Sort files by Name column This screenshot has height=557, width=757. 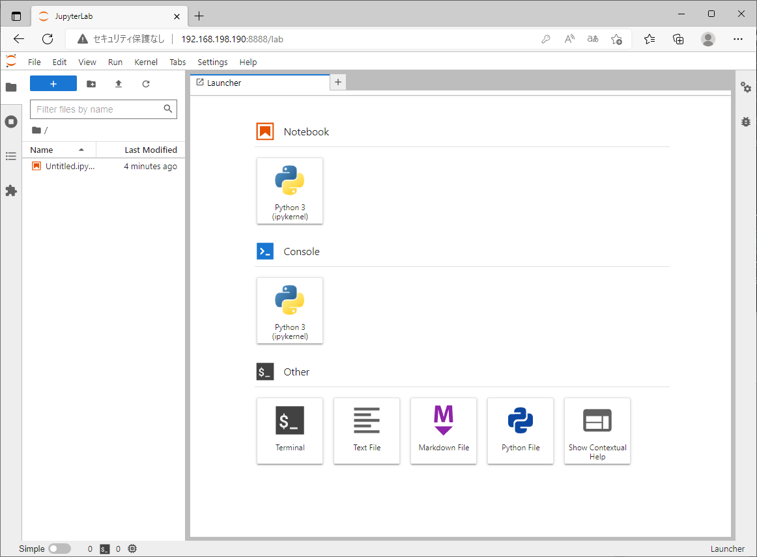pos(59,150)
